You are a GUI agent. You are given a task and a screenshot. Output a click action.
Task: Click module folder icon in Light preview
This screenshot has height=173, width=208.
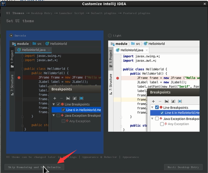(x=112, y=44)
